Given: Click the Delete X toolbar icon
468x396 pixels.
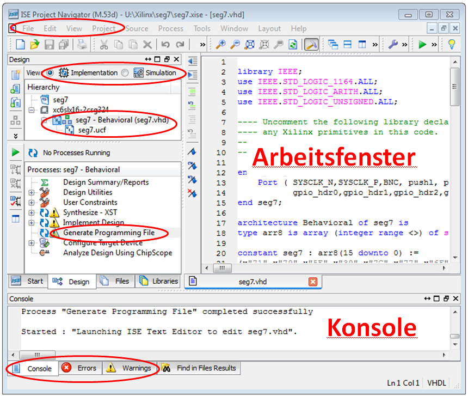Looking at the screenshot, I should coord(147,45).
